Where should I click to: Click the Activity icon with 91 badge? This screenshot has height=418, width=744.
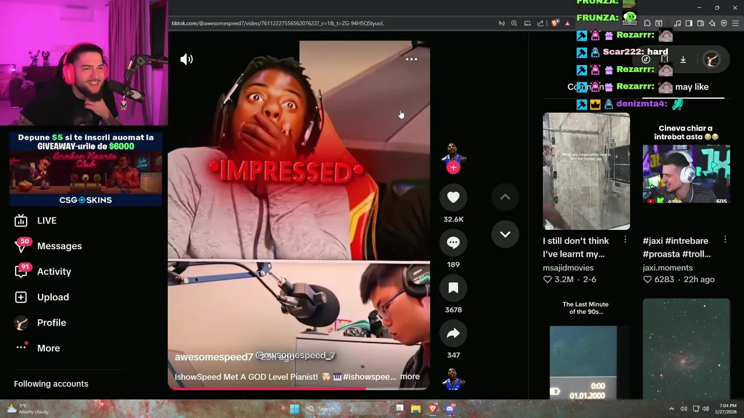tap(21, 272)
